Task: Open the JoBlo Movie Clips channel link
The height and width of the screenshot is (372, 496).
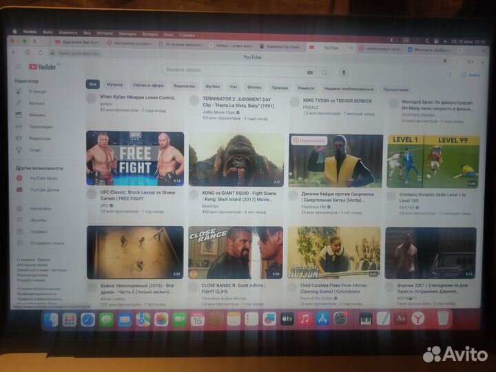Action: click(218, 112)
